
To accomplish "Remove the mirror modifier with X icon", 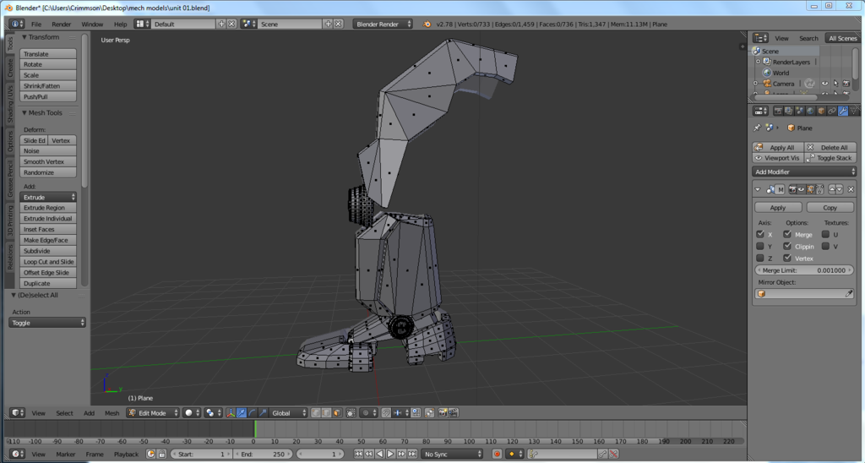I will pos(851,189).
